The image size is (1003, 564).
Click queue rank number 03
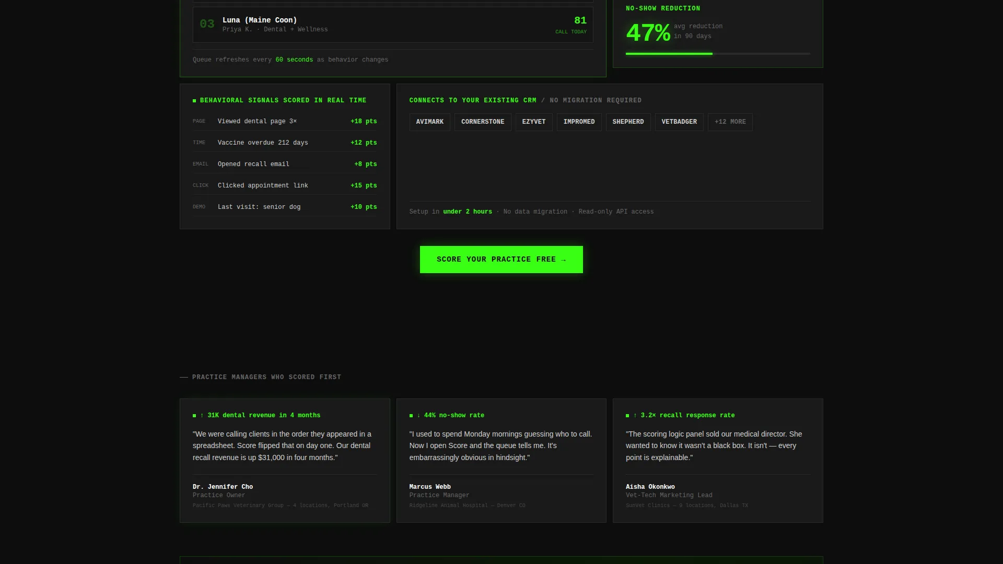[x=207, y=24]
